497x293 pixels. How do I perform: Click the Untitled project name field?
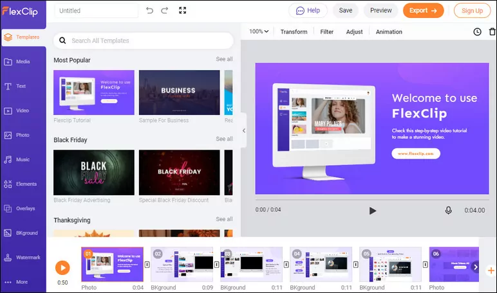97,11
